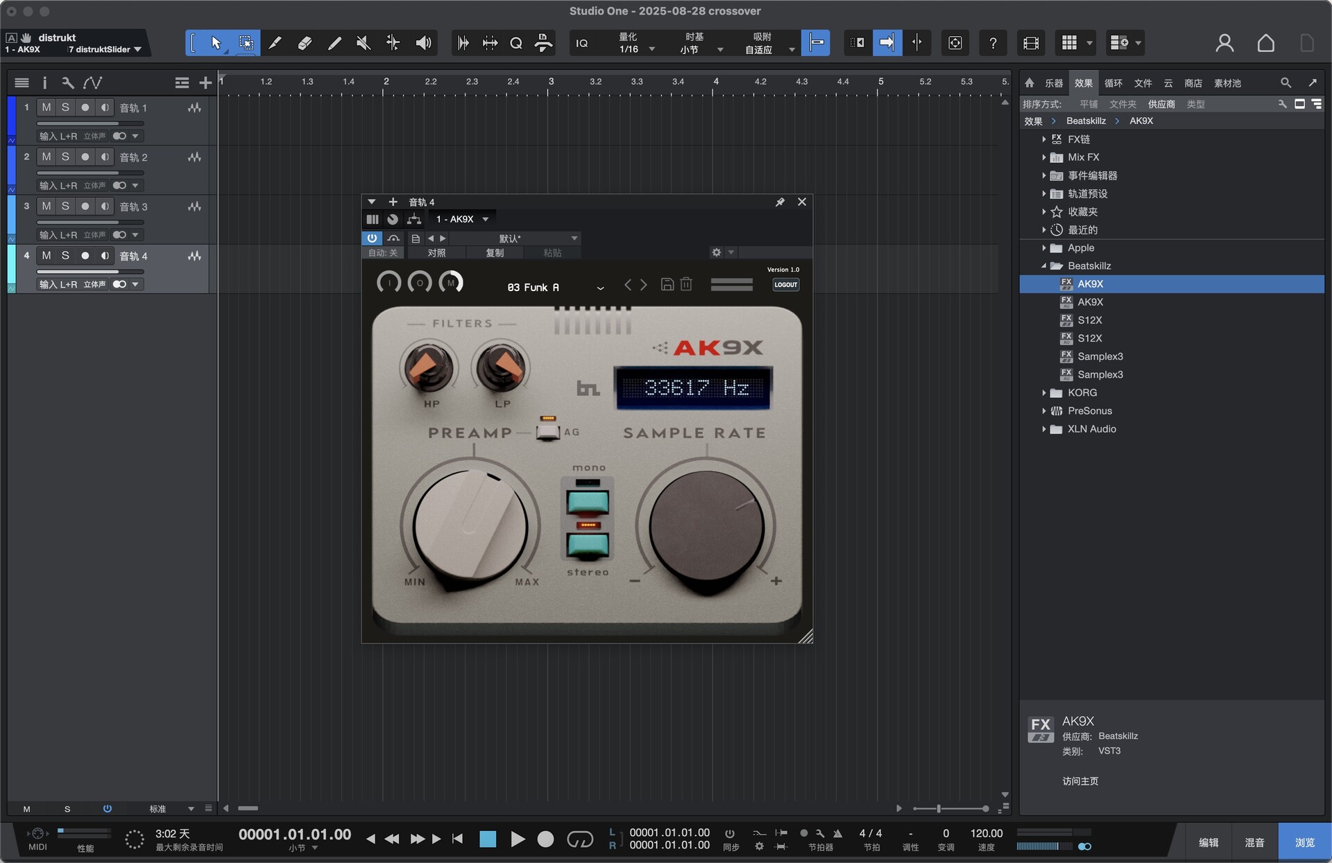Screen dimensions: 1332x863
Task: Sort browser by 类型
Action: [x=1195, y=104]
